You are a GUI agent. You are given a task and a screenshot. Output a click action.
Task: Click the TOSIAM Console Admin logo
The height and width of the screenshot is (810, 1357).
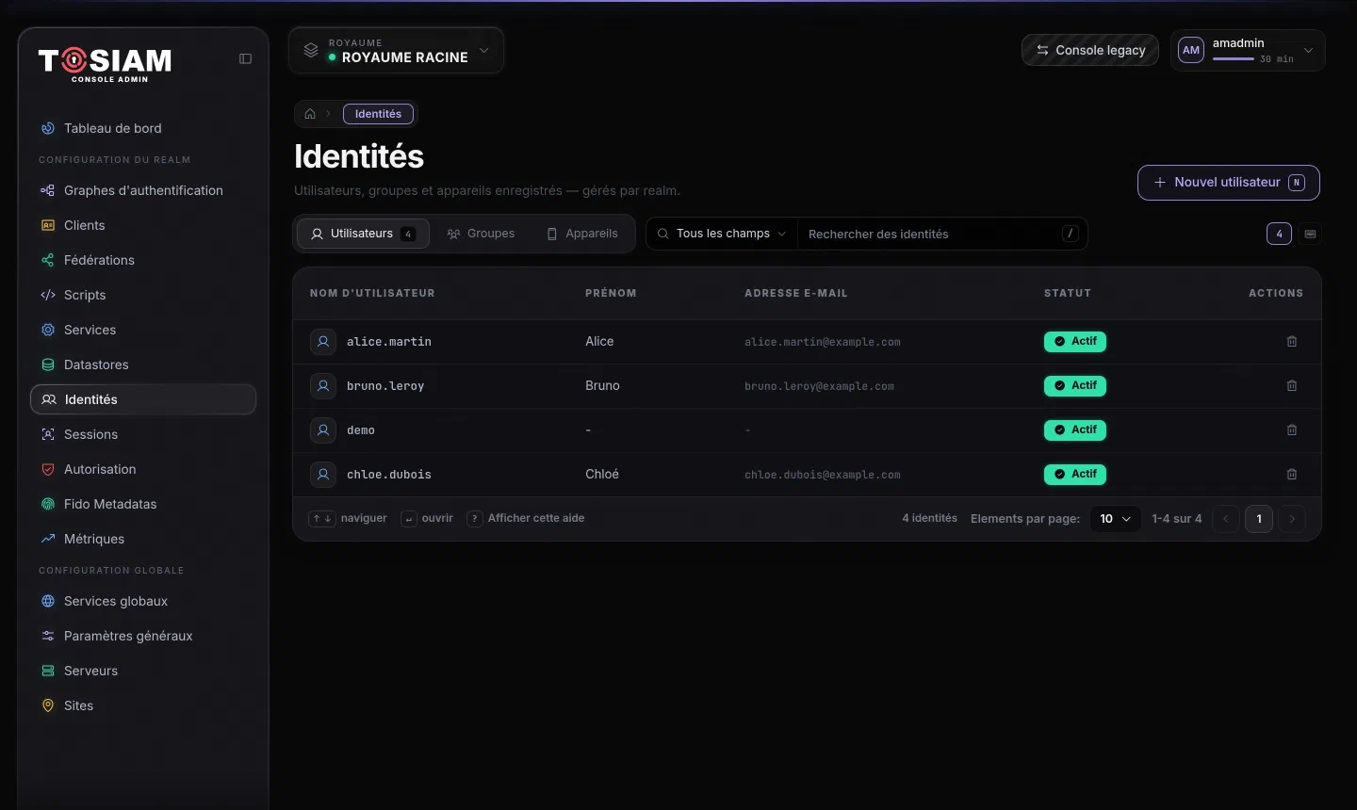tap(105, 64)
